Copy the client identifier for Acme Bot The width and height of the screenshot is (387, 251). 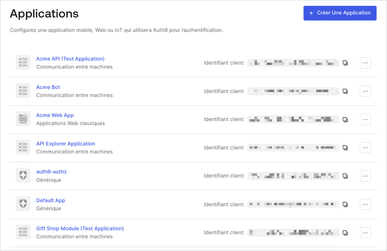click(345, 91)
